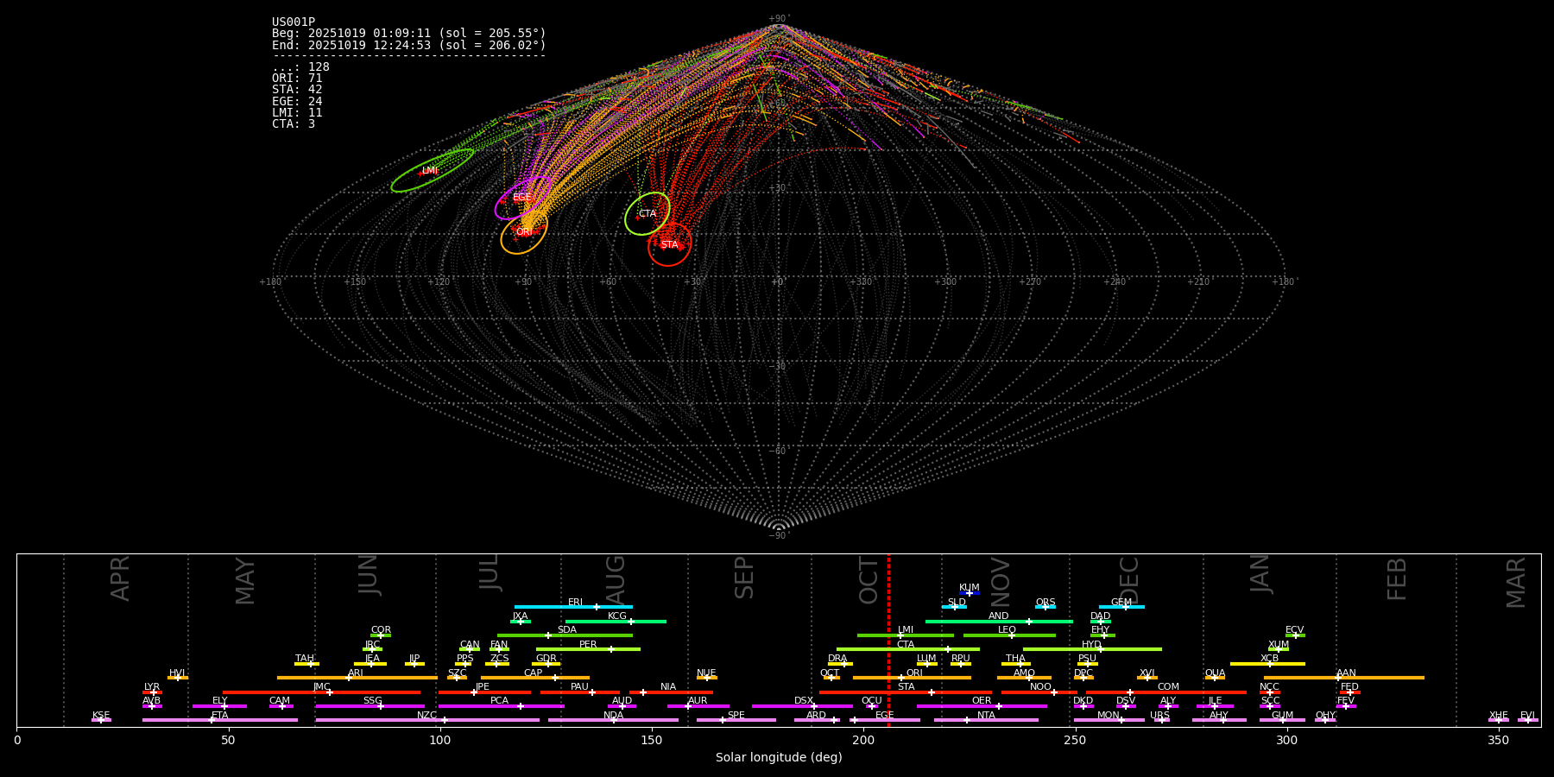Click the EVI shower label in timeline
The width and height of the screenshot is (1554, 777).
(x=1527, y=715)
